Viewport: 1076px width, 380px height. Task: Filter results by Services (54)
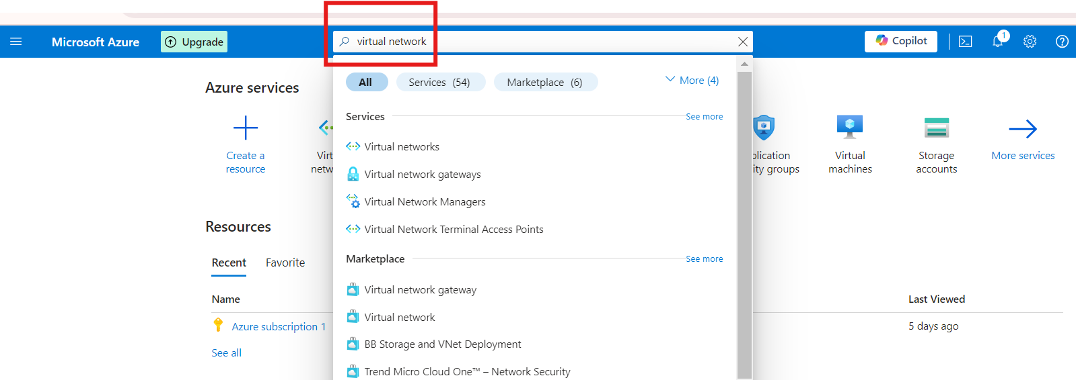point(439,82)
